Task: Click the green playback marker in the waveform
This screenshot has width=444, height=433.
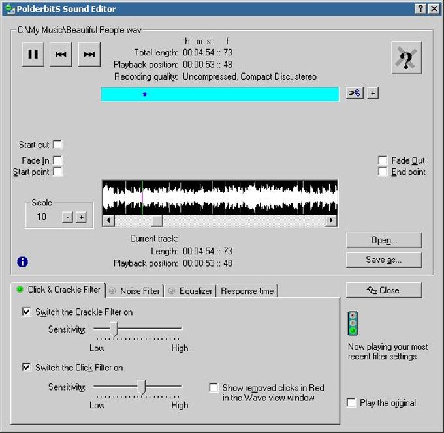Action: point(142,198)
